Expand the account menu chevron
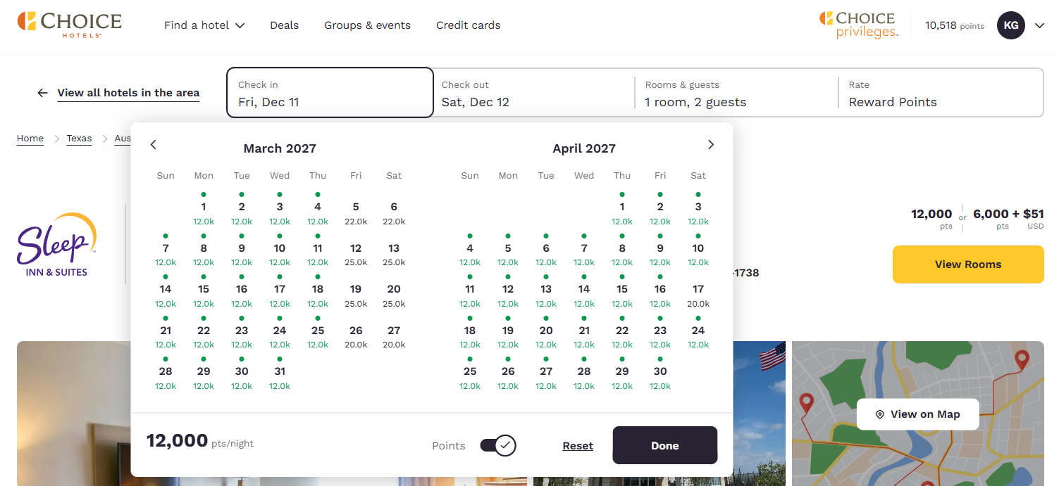 [1039, 25]
